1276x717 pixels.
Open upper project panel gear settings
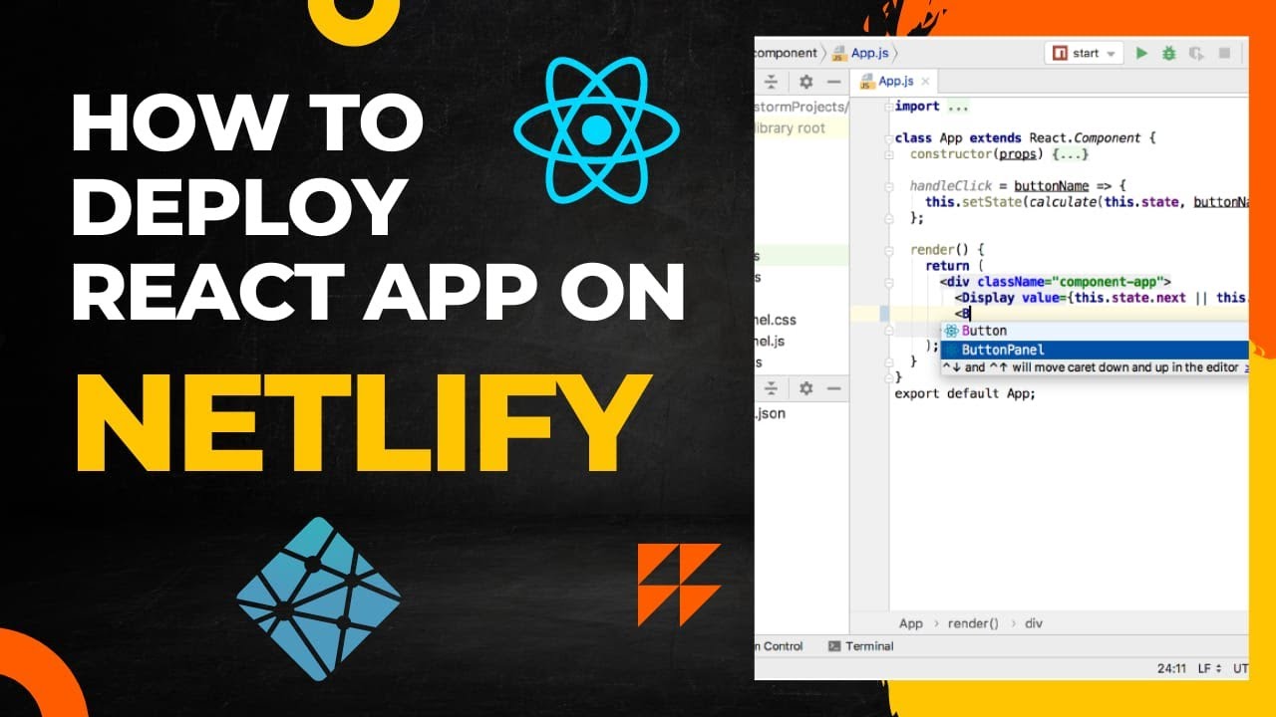click(x=805, y=82)
